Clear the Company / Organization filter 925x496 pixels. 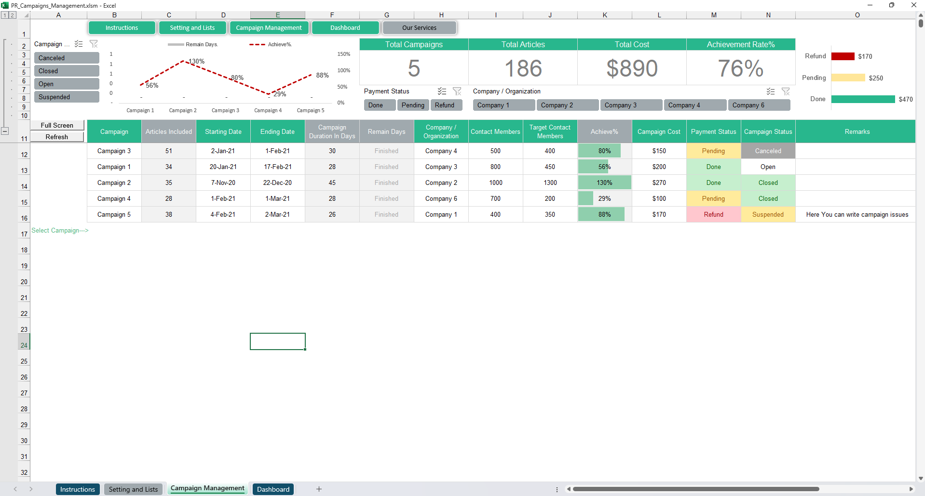(x=786, y=91)
